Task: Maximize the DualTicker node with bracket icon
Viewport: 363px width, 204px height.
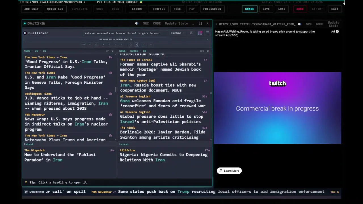Action: point(200,24)
